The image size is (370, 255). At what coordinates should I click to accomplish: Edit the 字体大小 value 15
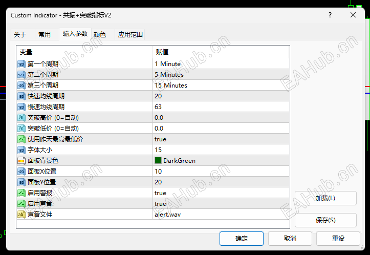pyautogui.click(x=221, y=150)
